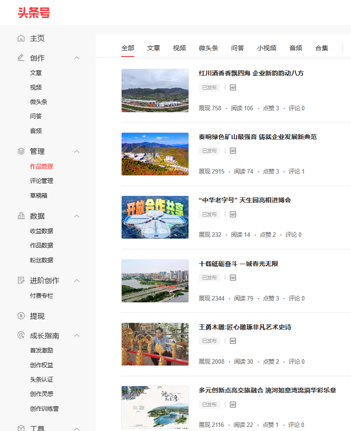Open 头条认证 in sidebar
Viewport: 351px width, 431px height.
(x=42, y=379)
